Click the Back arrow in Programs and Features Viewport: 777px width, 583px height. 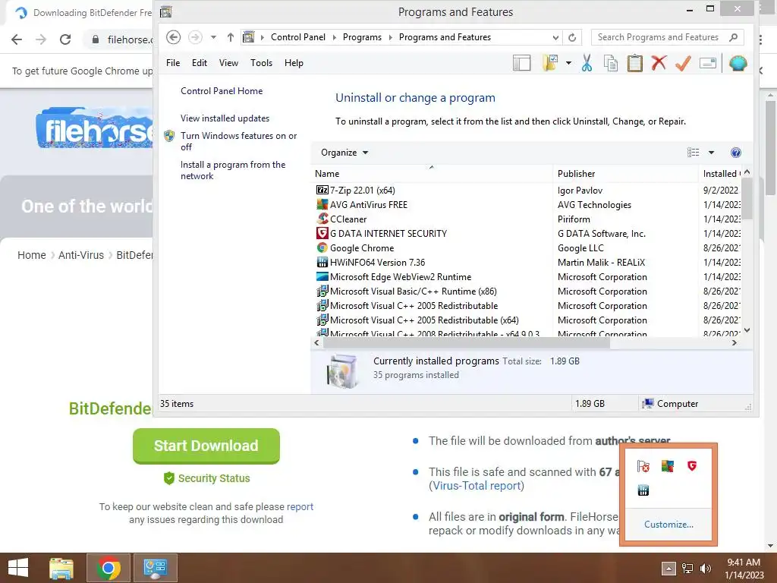173,37
